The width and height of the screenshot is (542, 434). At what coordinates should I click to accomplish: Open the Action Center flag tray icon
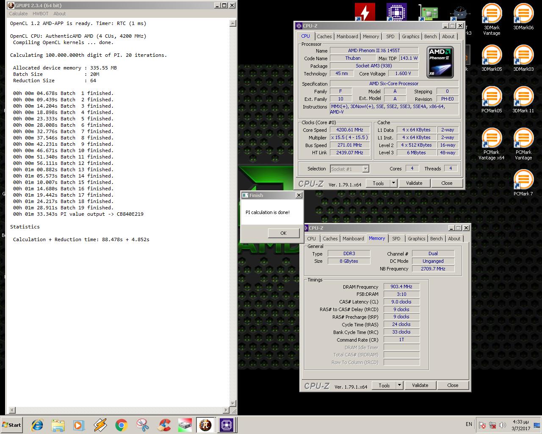tap(482, 425)
